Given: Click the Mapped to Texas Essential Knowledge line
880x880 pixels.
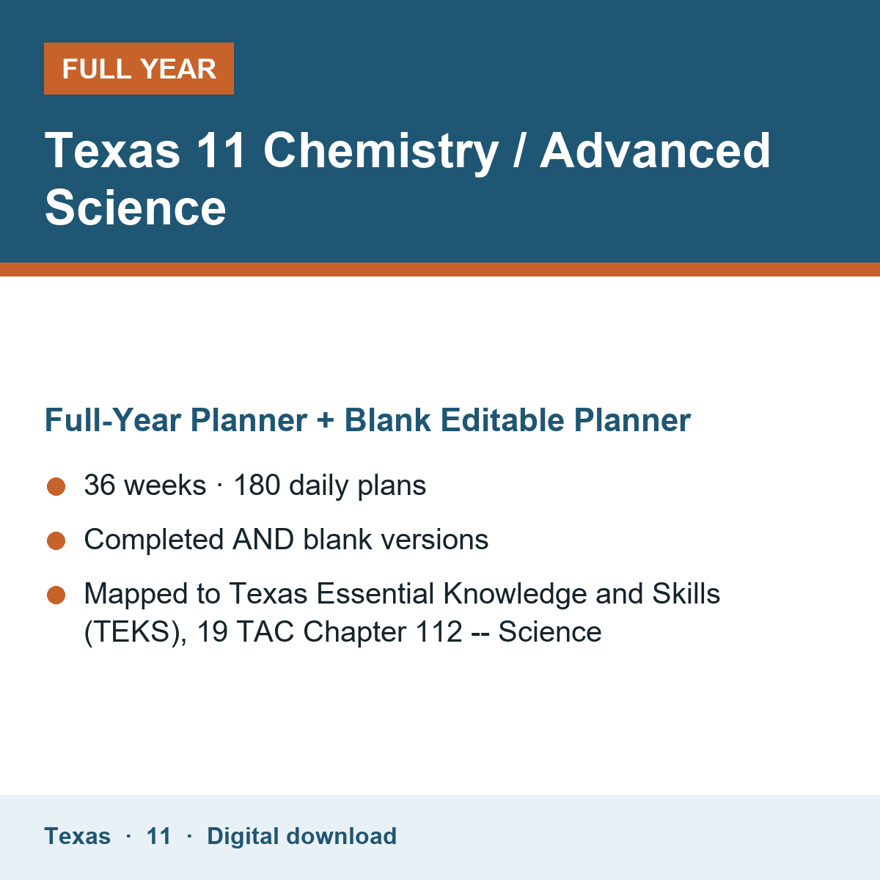Looking at the screenshot, I should pos(402,594).
